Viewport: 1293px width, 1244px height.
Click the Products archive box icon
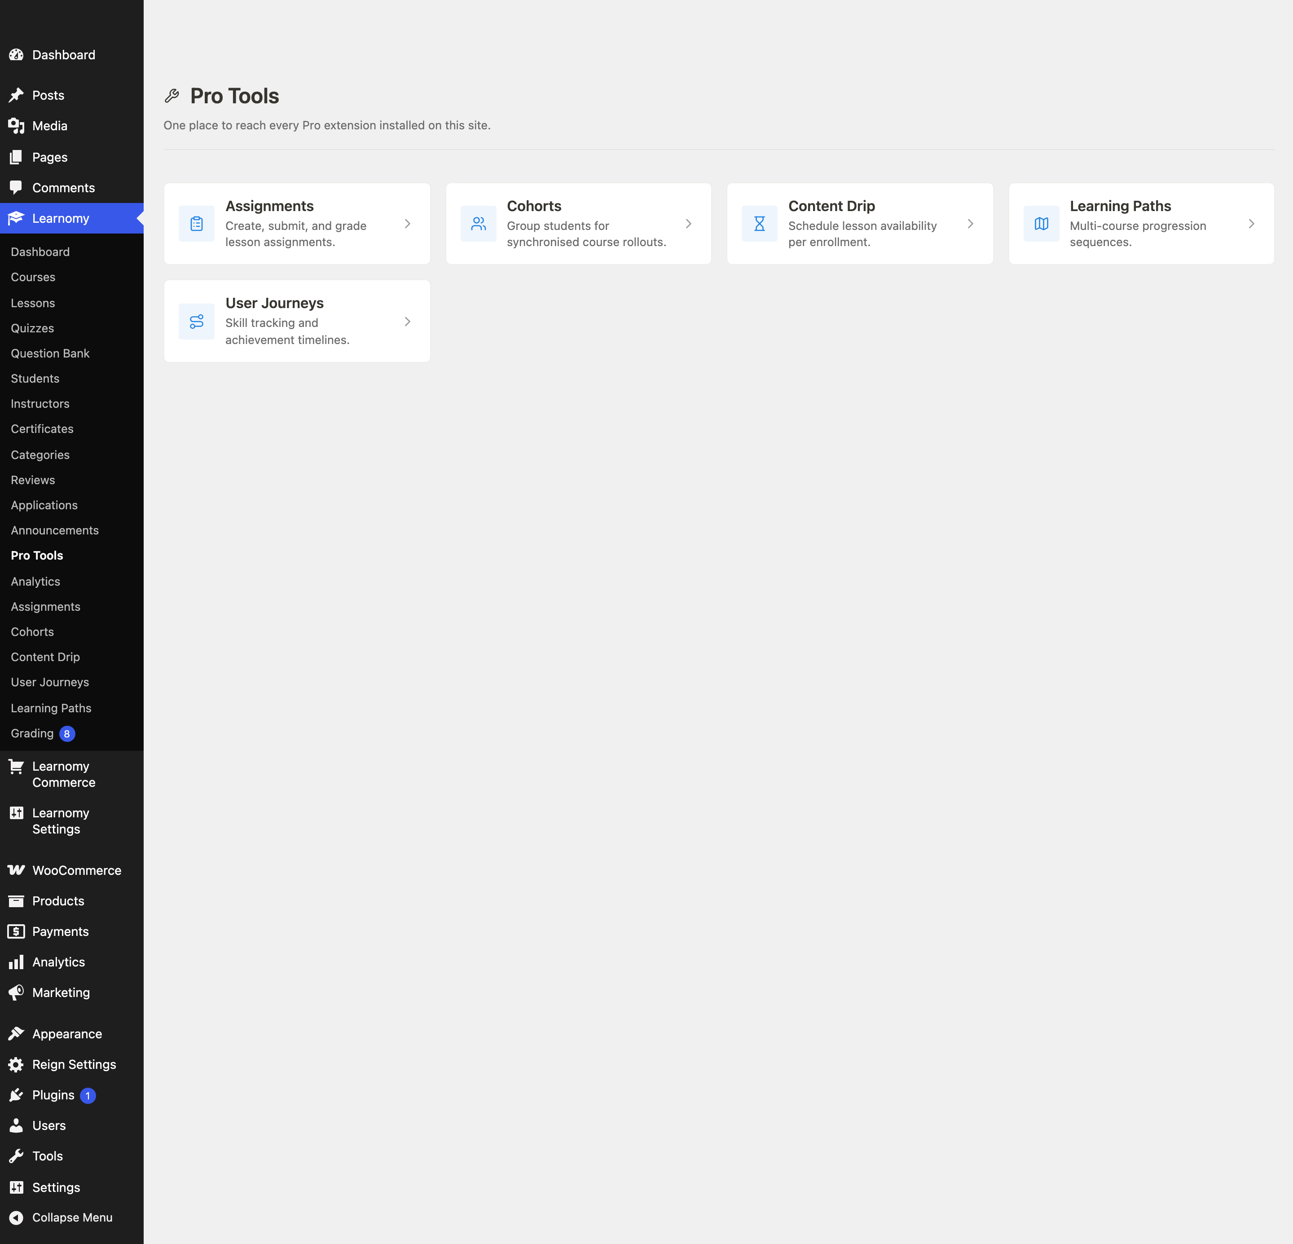[16, 901]
